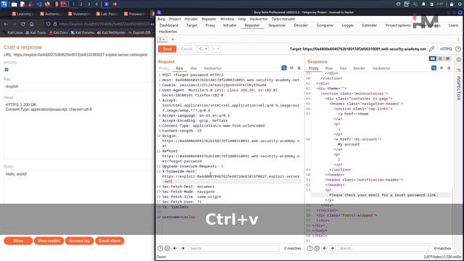Open the Kali NetHunter bookmark

(x=111, y=33)
